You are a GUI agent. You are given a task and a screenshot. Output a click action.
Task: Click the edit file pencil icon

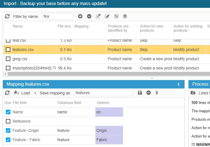[x=107, y=17]
